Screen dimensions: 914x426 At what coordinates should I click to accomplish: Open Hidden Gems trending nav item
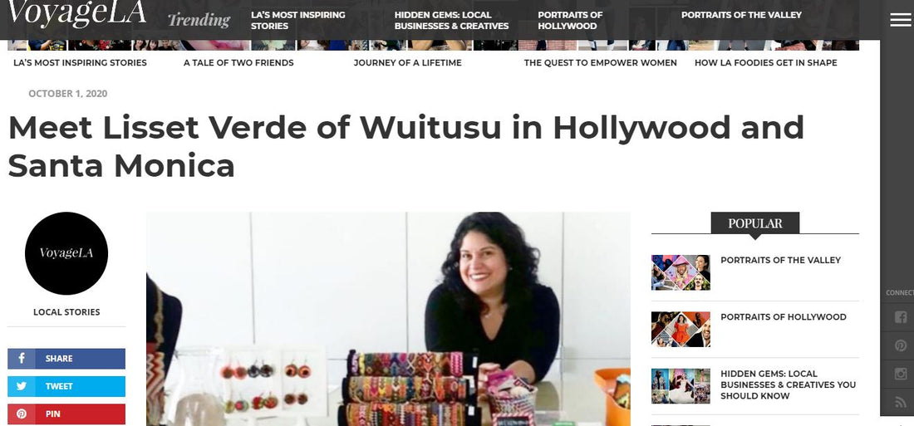(x=452, y=21)
